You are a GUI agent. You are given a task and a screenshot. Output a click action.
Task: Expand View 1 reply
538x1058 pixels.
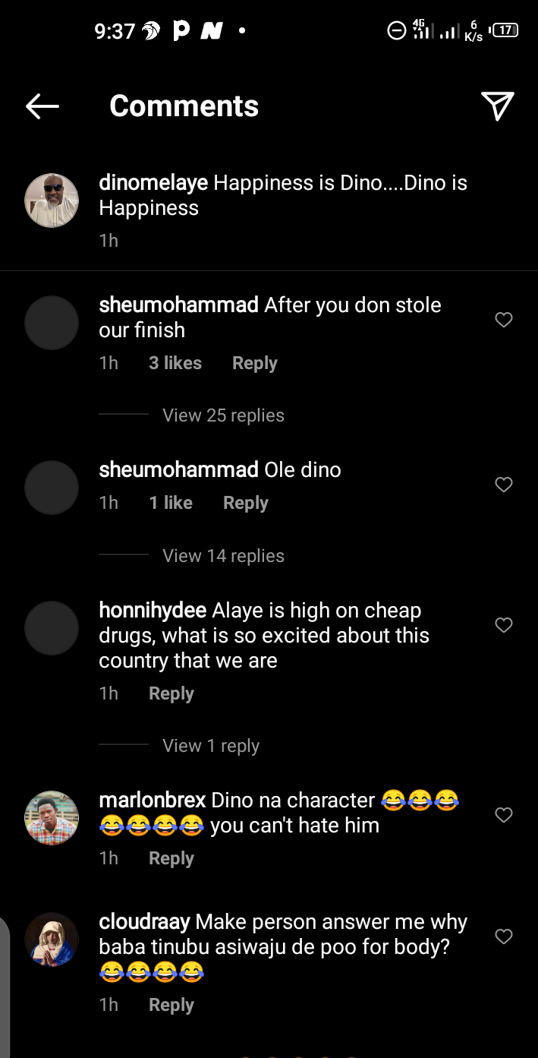point(211,746)
